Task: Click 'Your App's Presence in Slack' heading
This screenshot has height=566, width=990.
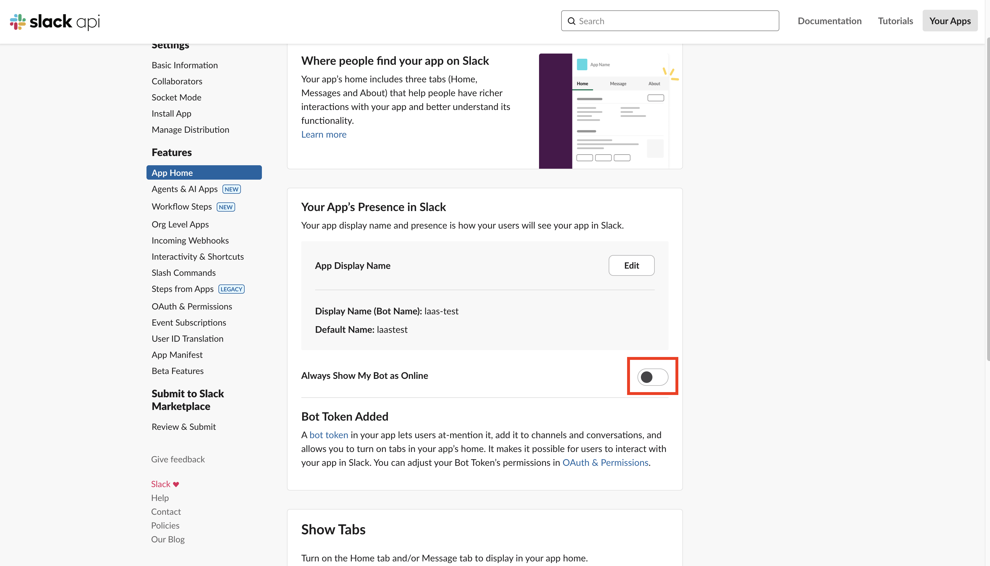Action: pos(373,207)
